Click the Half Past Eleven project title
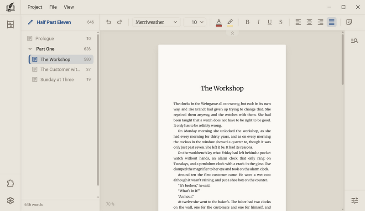365x211 pixels. (54, 22)
